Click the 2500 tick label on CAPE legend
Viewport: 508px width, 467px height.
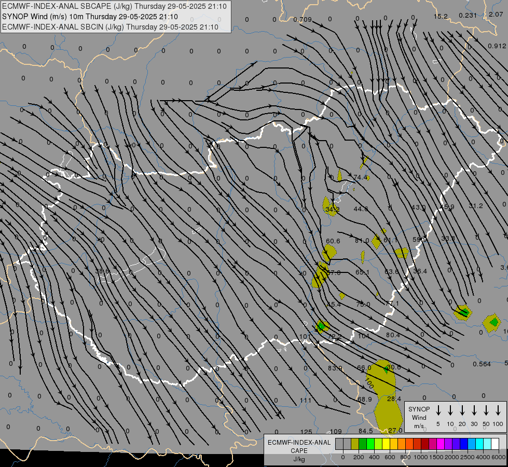pos(468,457)
